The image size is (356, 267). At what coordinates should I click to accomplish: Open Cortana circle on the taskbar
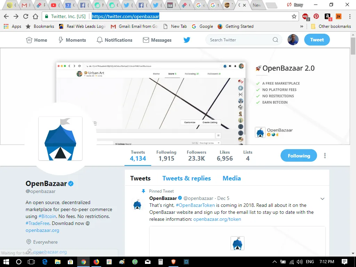tap(19, 262)
